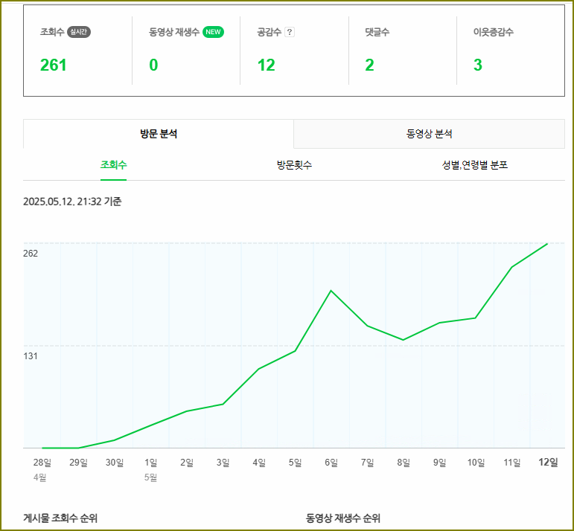Screen dimensions: 574x531
Task: Click the 2025.05.12. 21:32 기준 timestamp
Action: point(72,202)
